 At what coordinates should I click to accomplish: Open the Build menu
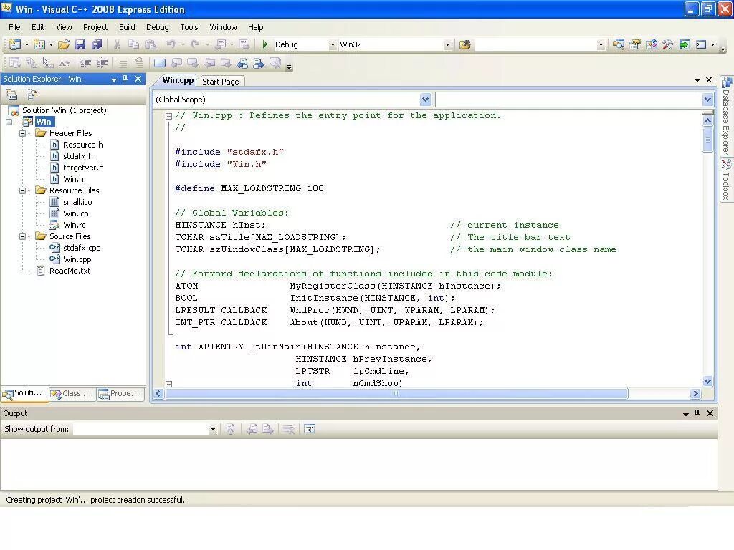[127, 27]
